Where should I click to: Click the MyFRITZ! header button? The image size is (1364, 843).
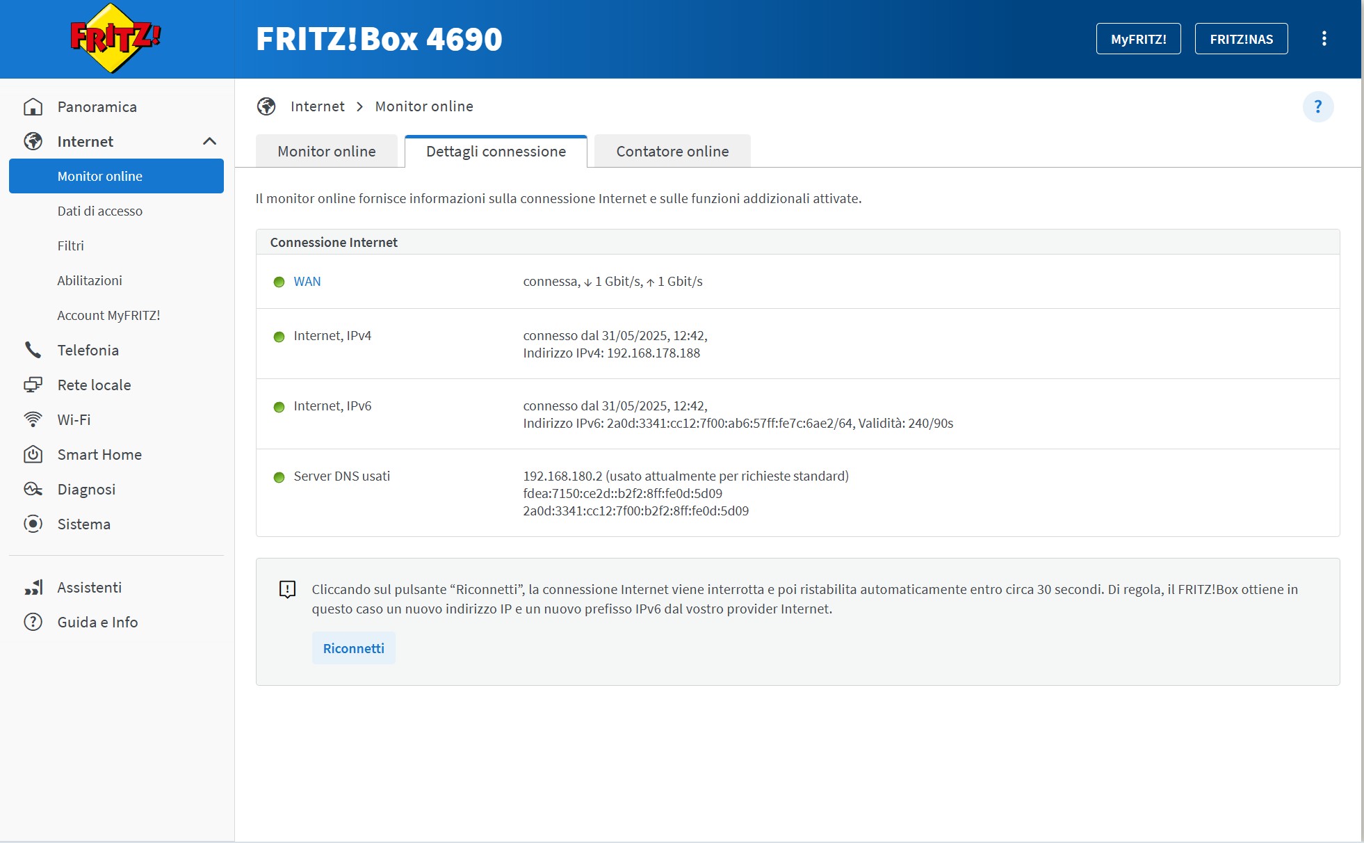click(1138, 39)
